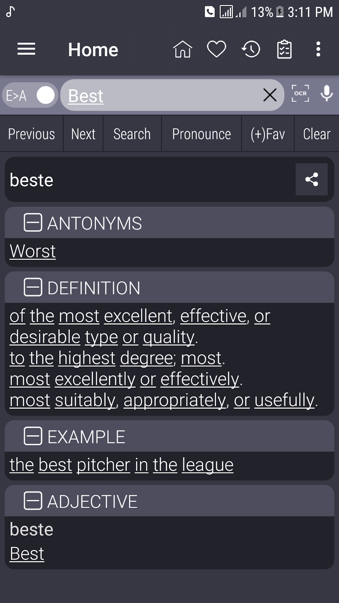Open favorites with the heart icon
Image resolution: width=339 pixels, height=603 pixels.
tap(216, 49)
